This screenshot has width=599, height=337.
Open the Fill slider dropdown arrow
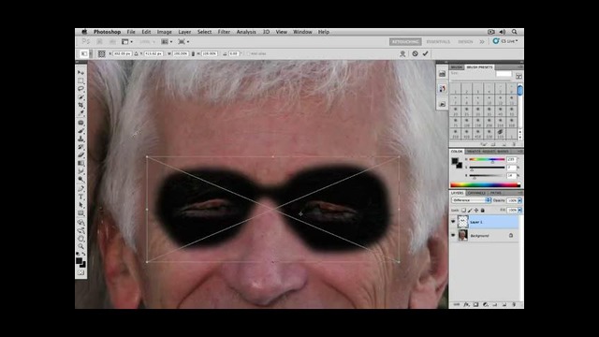tap(519, 210)
